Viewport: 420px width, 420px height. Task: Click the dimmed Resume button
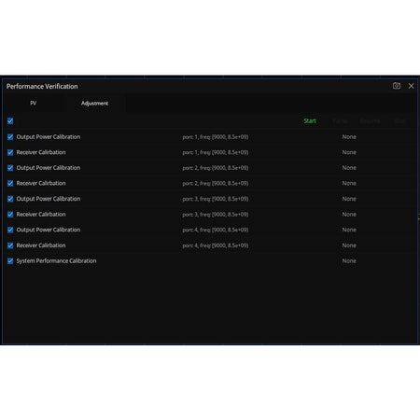tap(370, 120)
